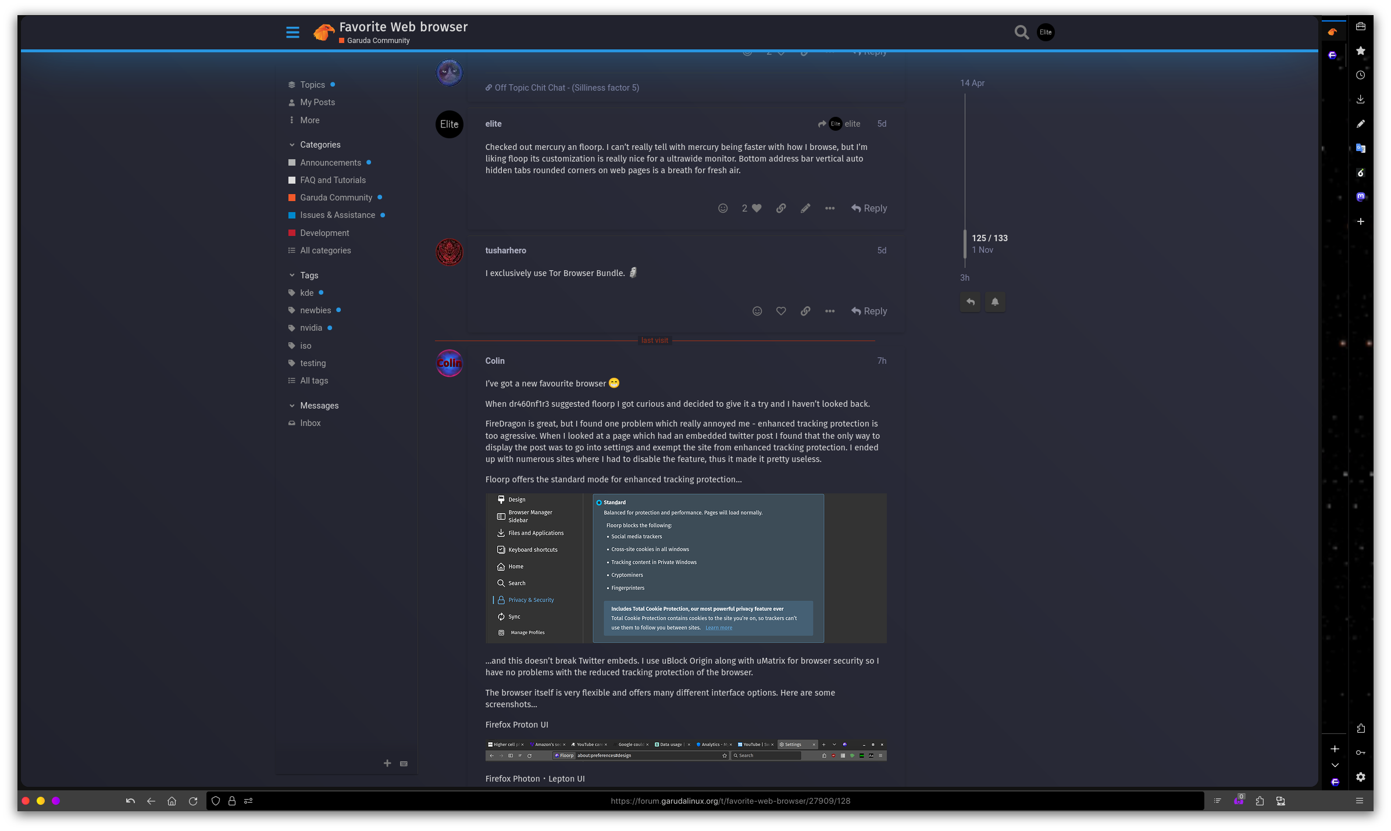Open extensions puzzle in bottom toolbar
Screen dimensions: 1391x831
click(1260, 801)
